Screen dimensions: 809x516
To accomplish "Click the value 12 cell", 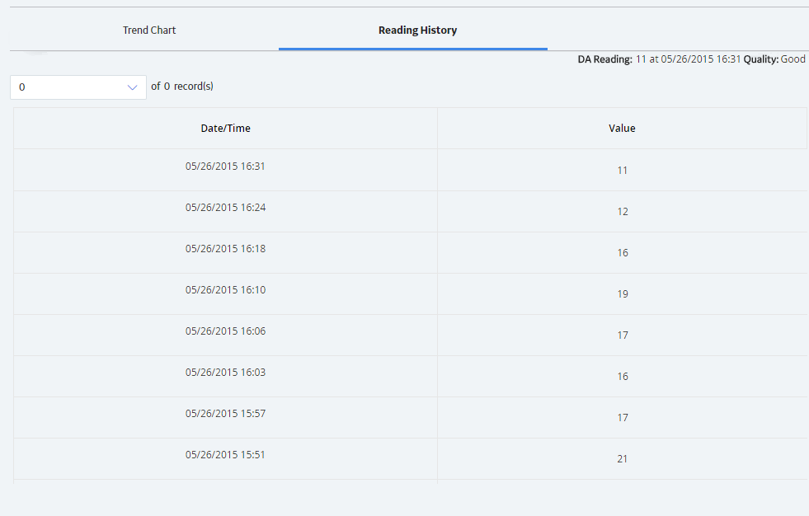I will [623, 211].
